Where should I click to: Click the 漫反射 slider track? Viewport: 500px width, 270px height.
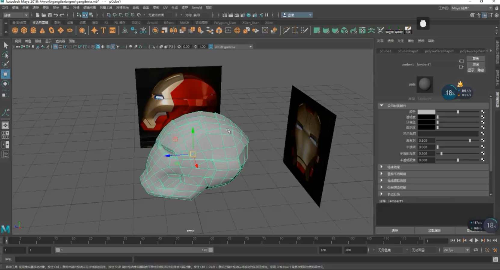[458, 140]
